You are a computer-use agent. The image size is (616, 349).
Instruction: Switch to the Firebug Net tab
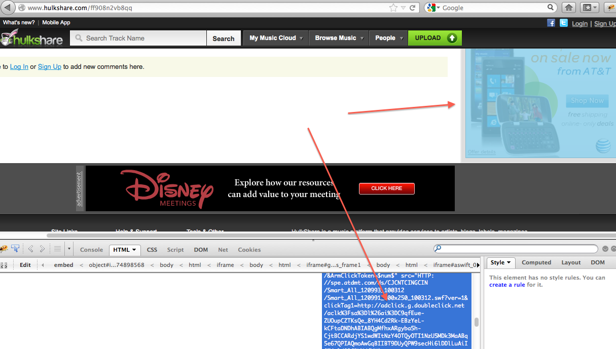(223, 250)
